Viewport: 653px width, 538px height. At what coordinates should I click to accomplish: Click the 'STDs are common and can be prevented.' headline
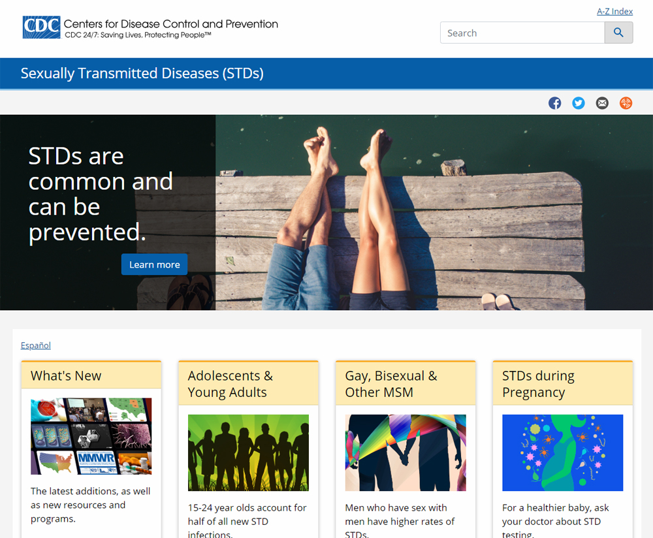point(101,194)
